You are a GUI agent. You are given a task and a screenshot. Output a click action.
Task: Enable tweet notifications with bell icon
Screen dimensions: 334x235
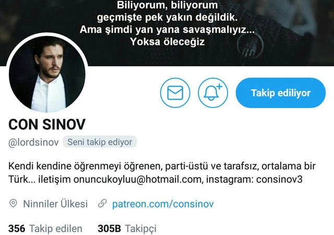tap(213, 93)
